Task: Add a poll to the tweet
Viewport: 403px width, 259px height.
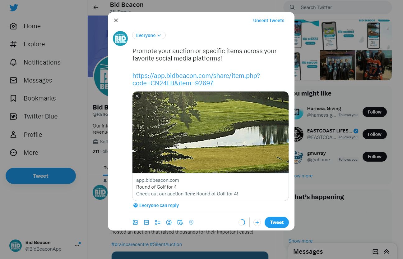Action: pos(158,222)
